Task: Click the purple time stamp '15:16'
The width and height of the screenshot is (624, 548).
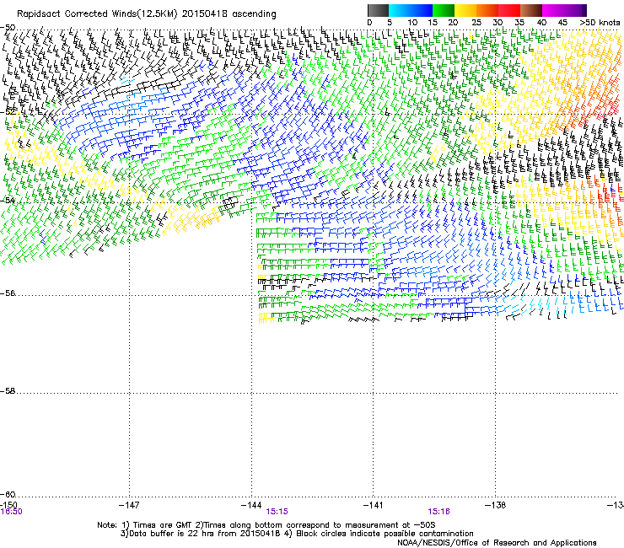Action: point(439,512)
